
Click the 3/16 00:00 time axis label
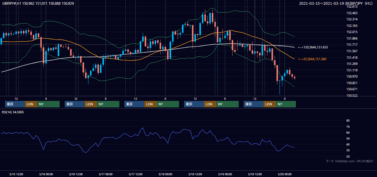46,174
